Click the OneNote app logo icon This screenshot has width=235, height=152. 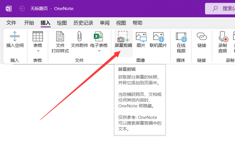coord(9,9)
